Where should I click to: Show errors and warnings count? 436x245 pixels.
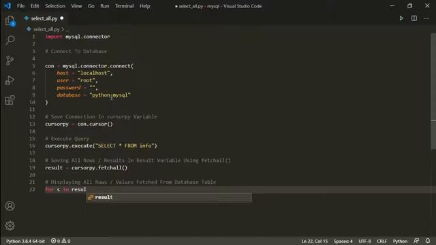(x=61, y=241)
